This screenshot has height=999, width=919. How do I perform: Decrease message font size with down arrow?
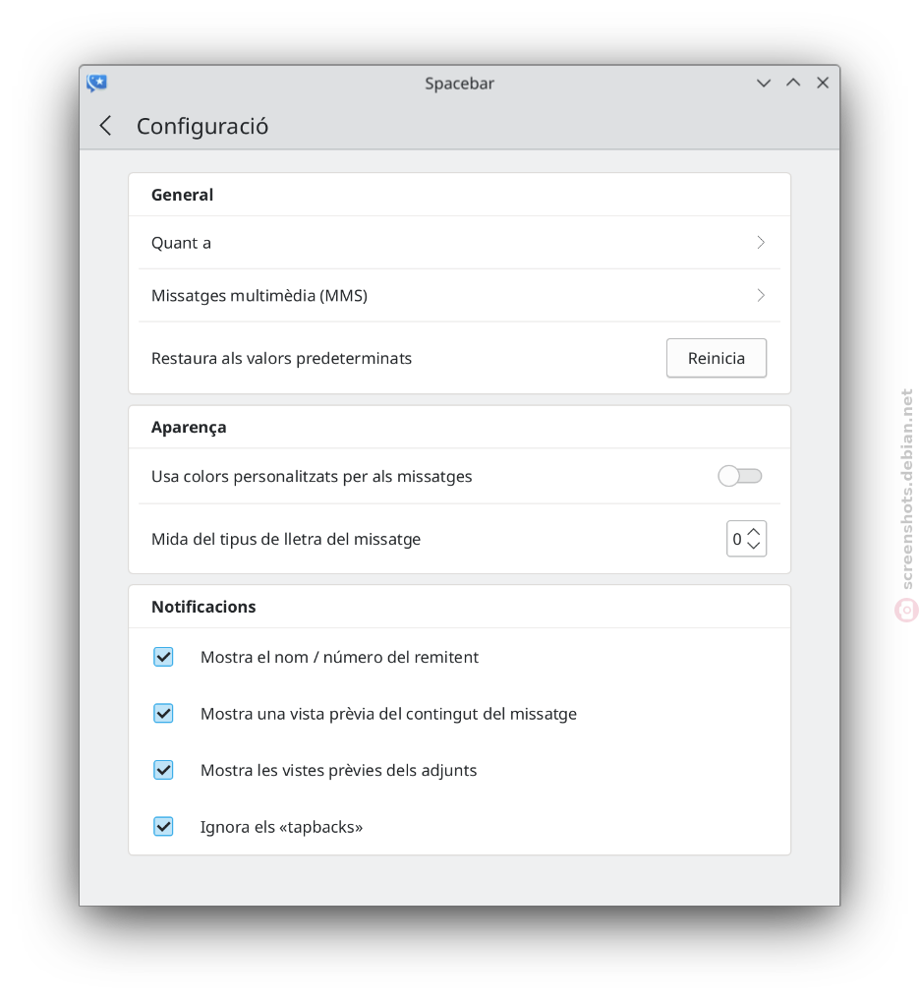[754, 546]
